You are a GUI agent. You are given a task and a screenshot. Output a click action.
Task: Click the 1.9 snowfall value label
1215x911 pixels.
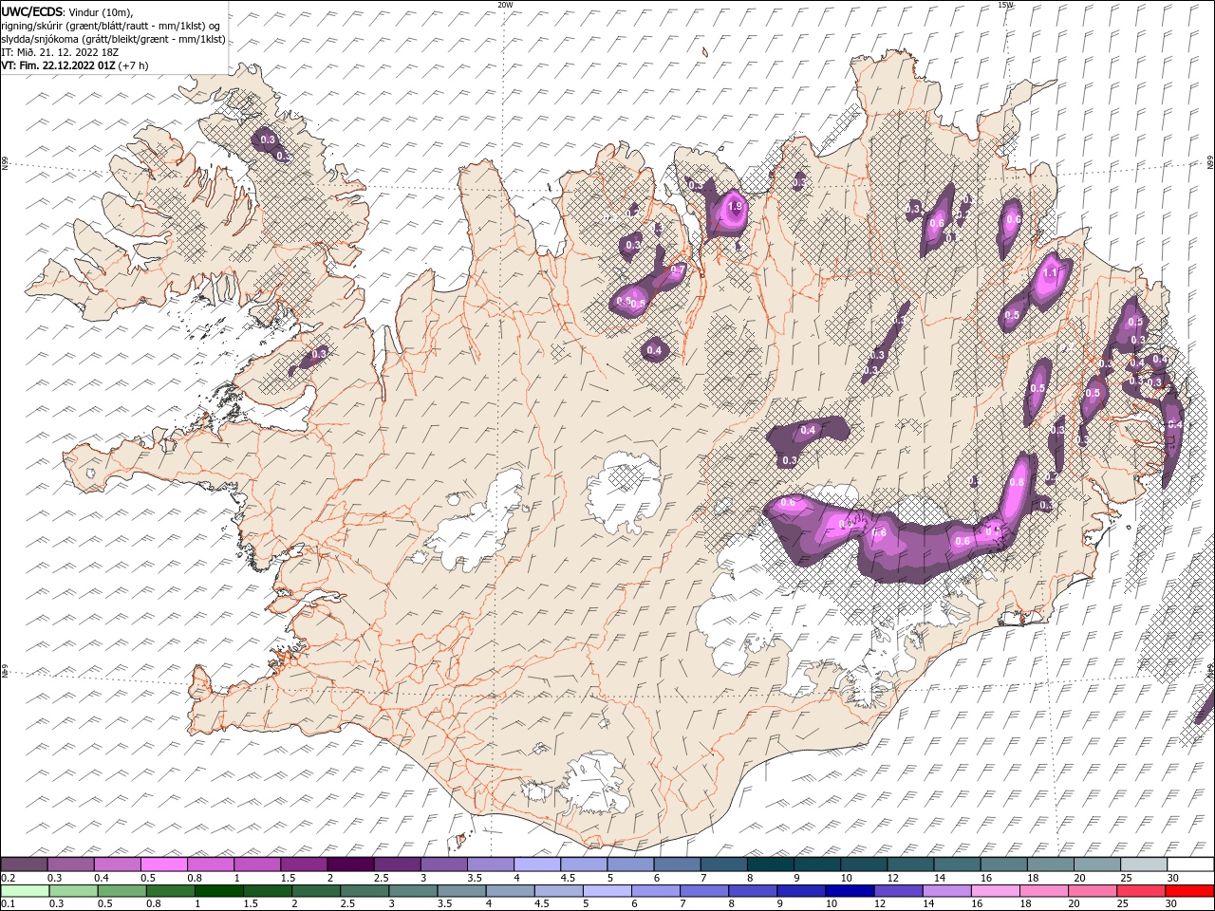[734, 206]
